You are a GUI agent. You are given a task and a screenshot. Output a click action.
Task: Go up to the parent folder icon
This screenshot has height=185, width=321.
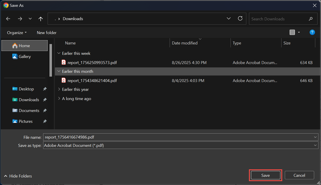(40, 19)
